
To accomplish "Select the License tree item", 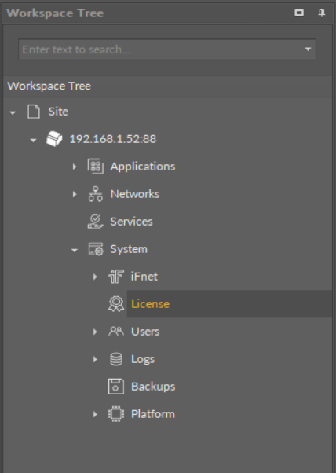I will [150, 304].
